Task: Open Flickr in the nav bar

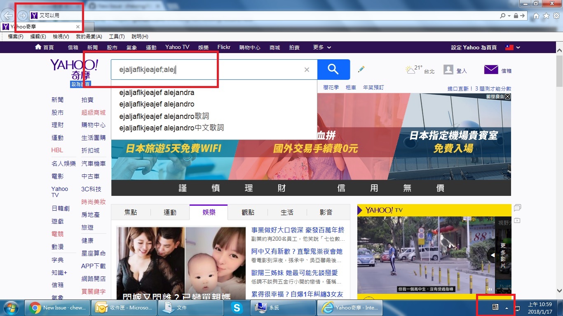Action: (224, 47)
